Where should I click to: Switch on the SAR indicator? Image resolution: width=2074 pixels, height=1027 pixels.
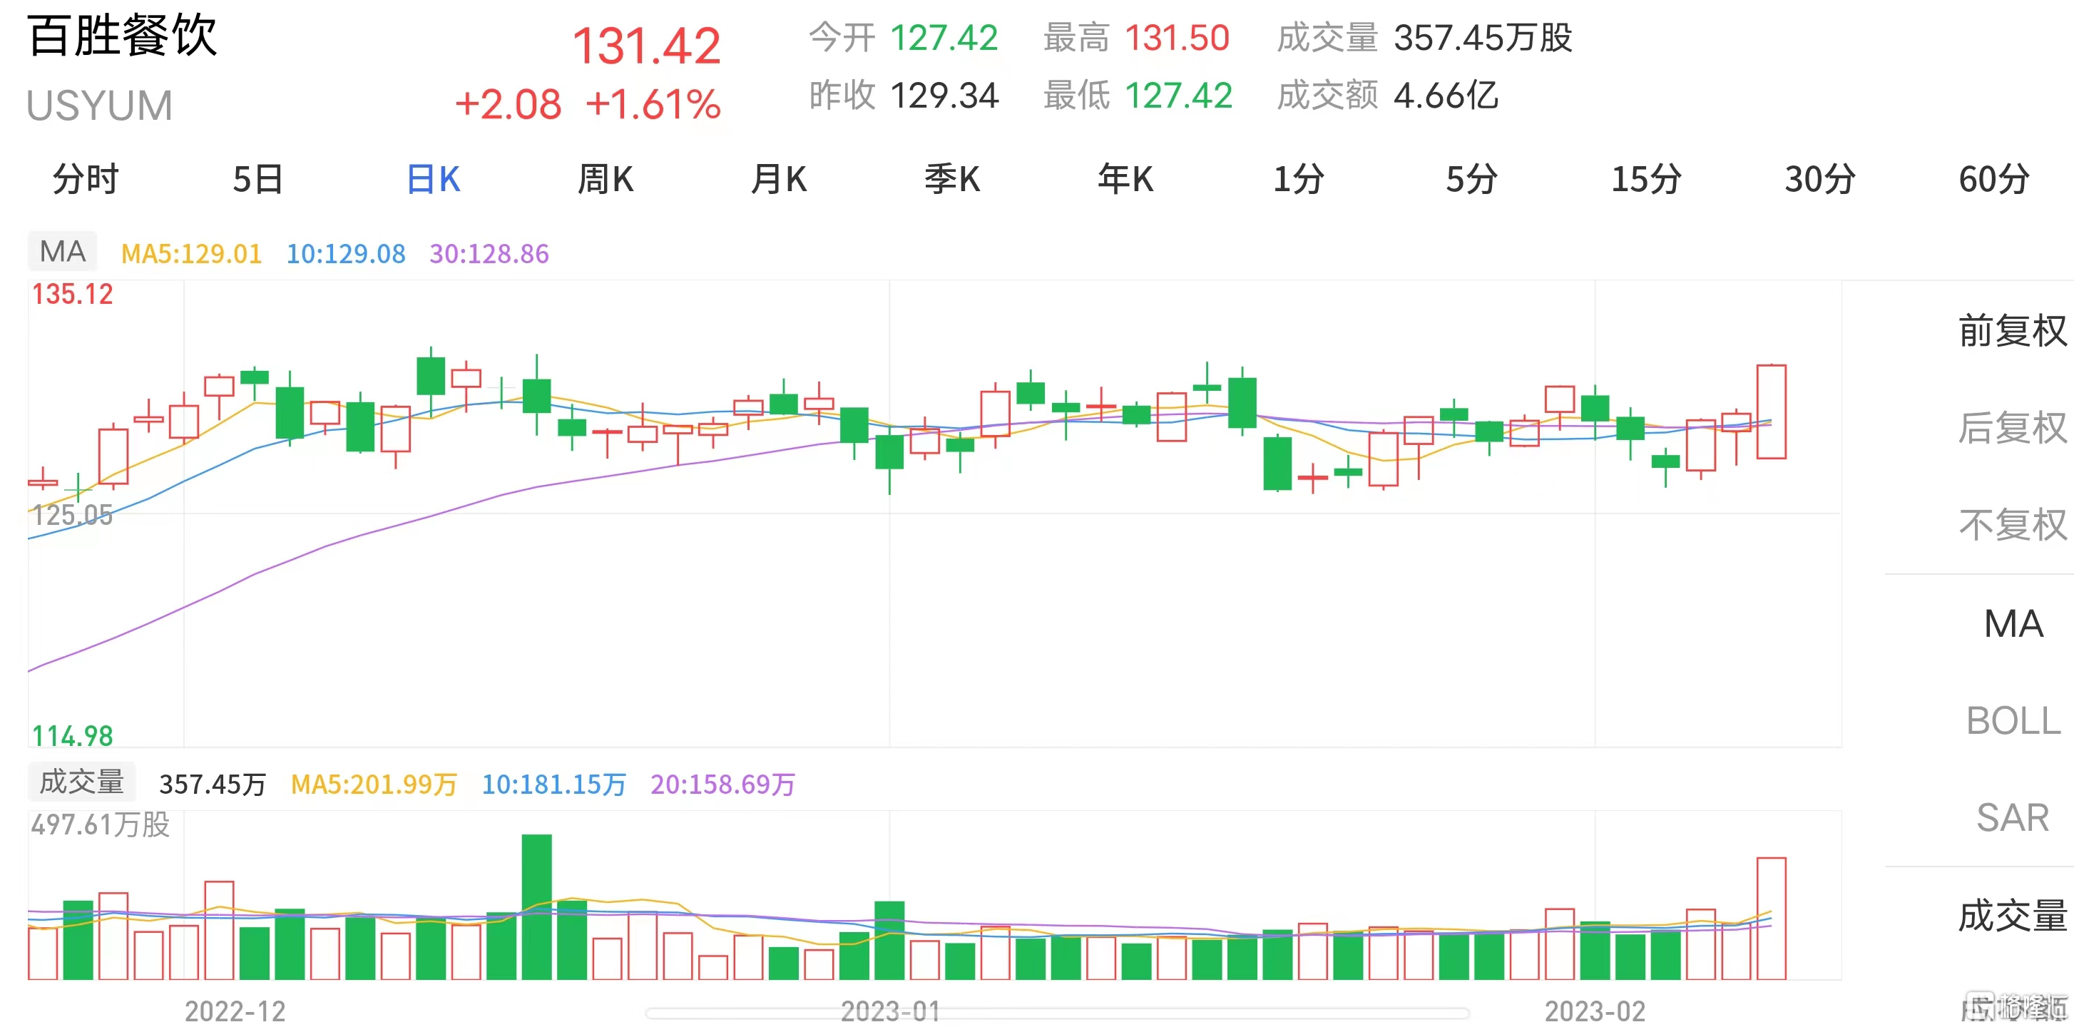(2013, 818)
